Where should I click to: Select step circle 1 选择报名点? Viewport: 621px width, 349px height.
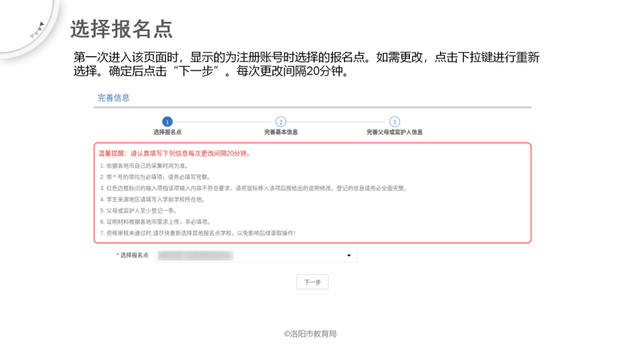[167, 122]
